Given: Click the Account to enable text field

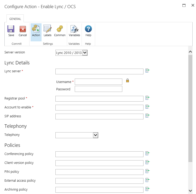Looking at the screenshot, I should coord(99,107).
